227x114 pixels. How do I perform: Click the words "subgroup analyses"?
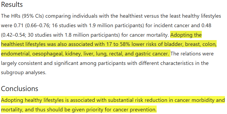(24, 73)
